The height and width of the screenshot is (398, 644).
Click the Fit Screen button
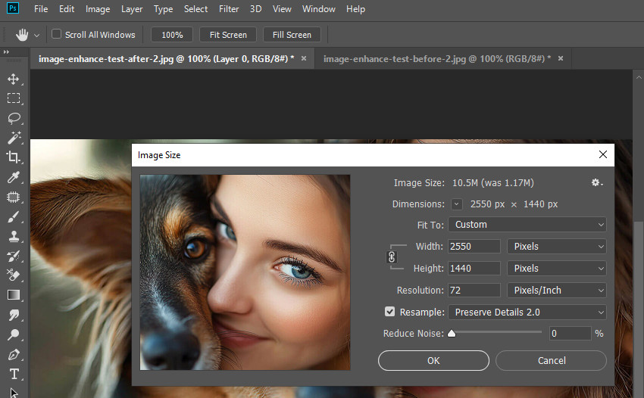[228, 35]
